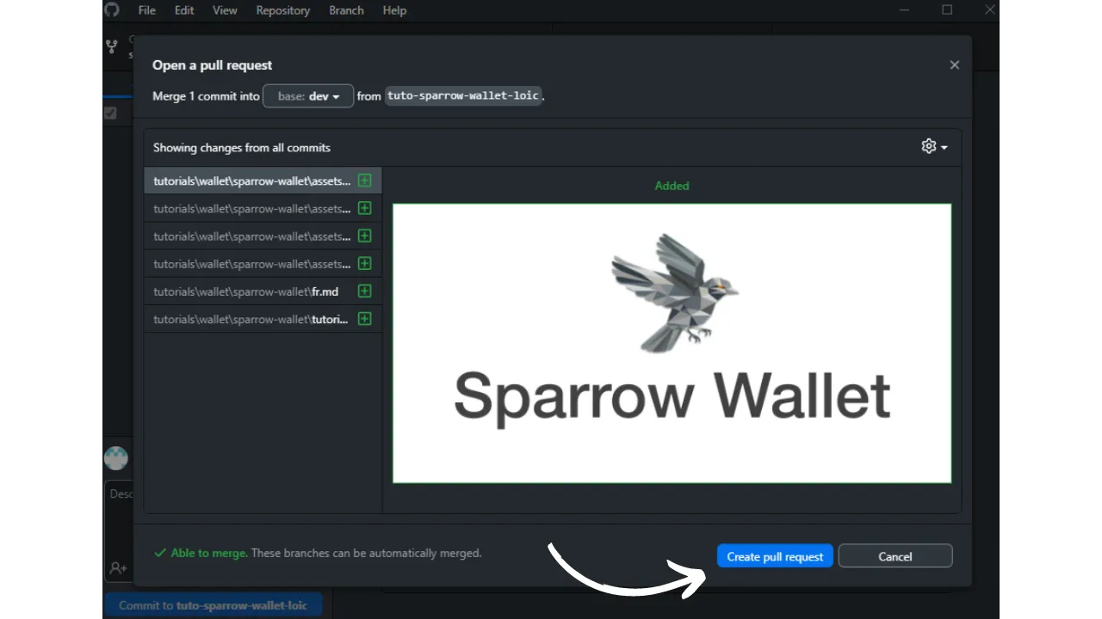This screenshot has width=1102, height=619.
Task: Toggle the select all changed files checkbox
Action: pyautogui.click(x=110, y=113)
